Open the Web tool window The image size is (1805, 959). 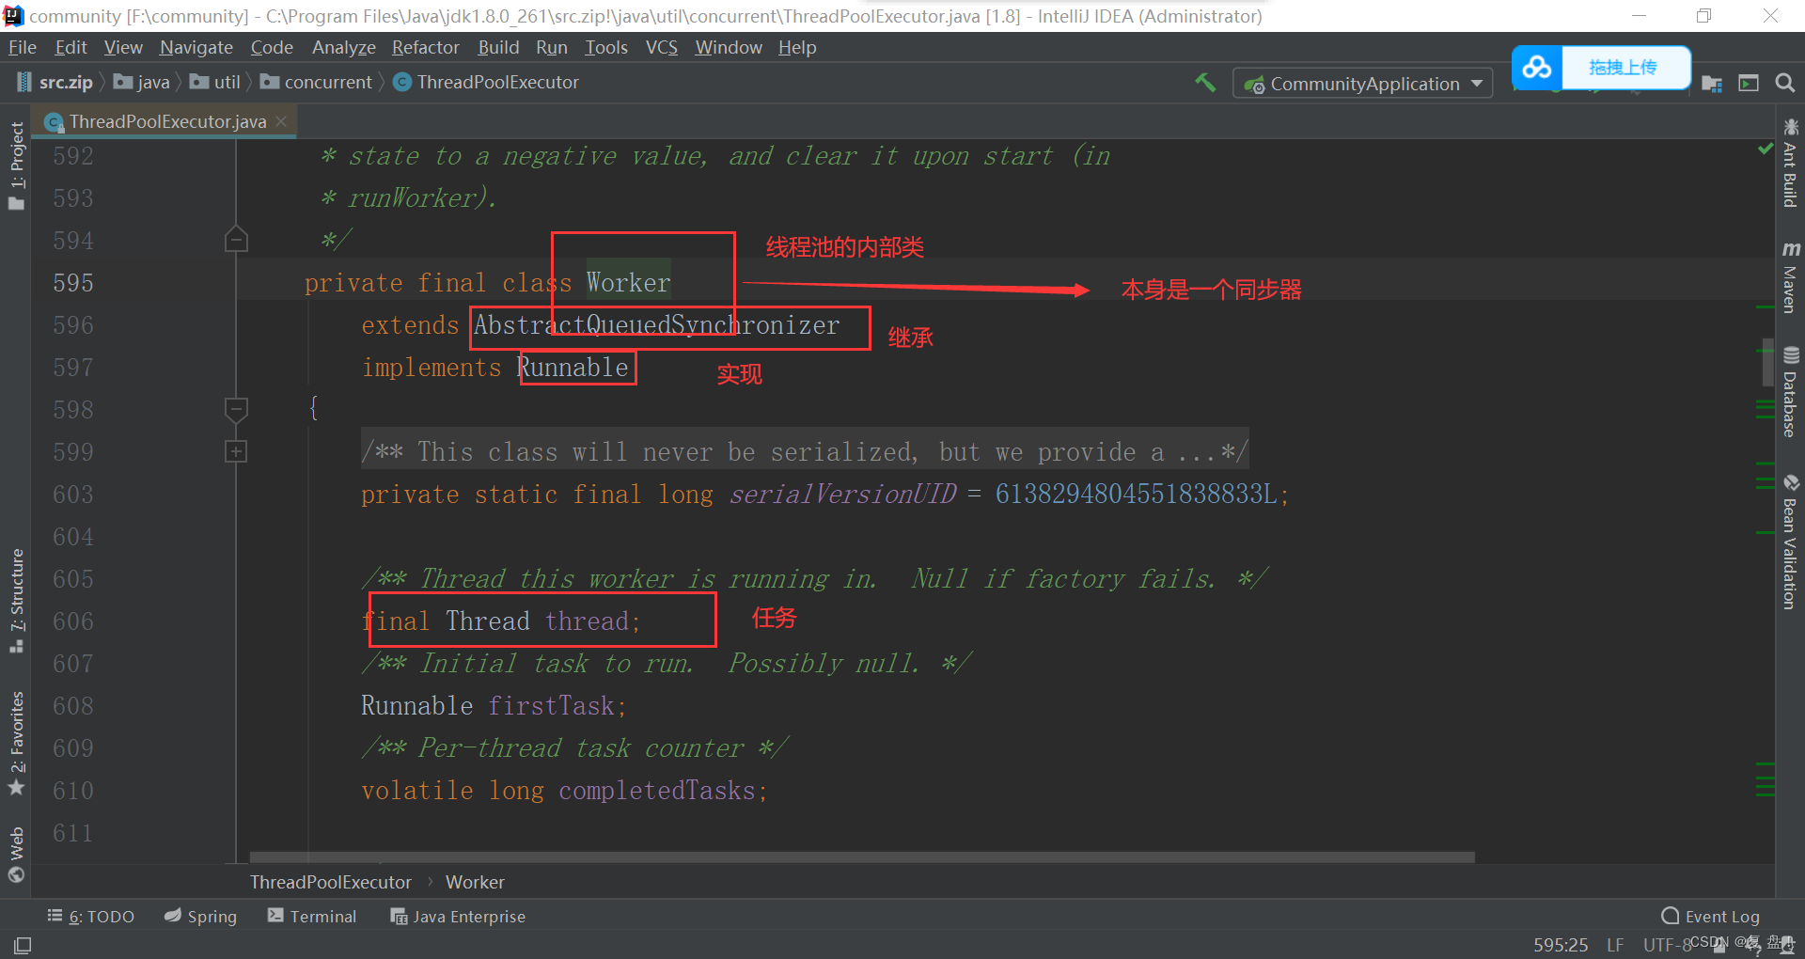point(16,855)
